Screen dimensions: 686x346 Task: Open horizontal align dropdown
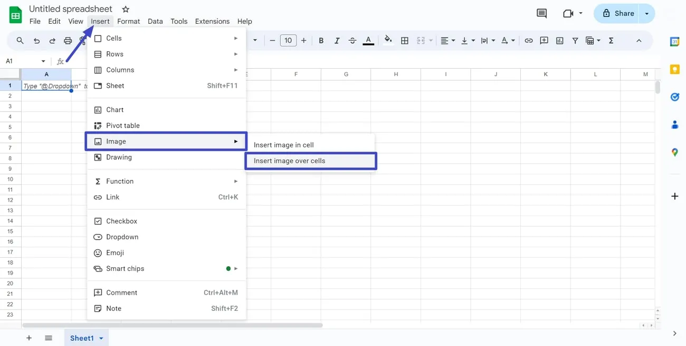[447, 41]
